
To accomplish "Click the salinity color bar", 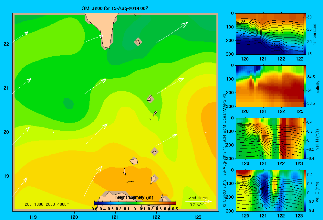I will coord(305,86).
